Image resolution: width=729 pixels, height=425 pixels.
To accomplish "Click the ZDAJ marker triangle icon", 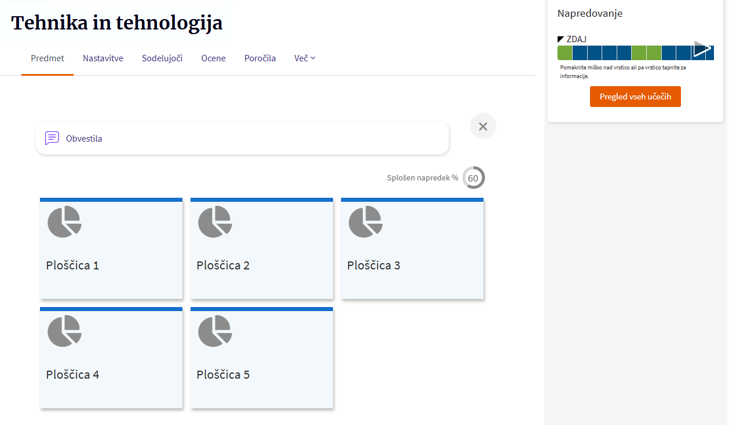I will pos(561,39).
